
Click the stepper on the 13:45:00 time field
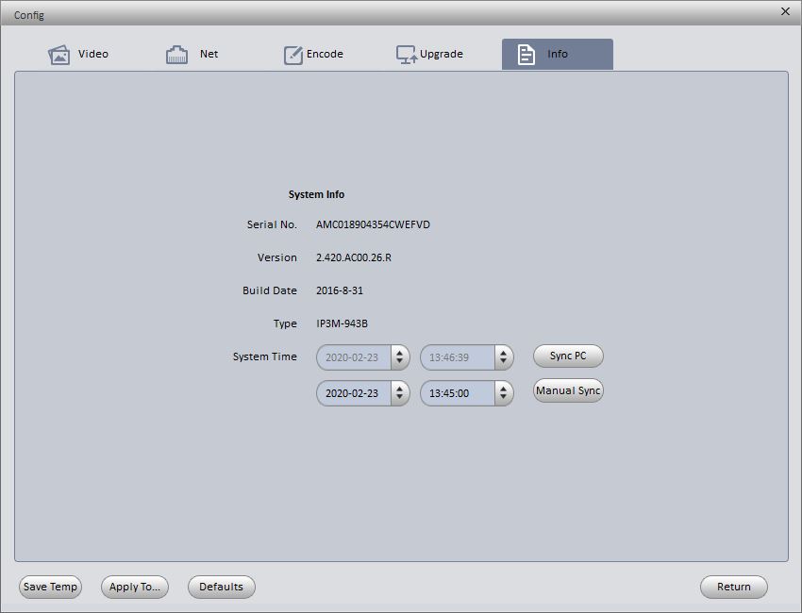tap(503, 393)
